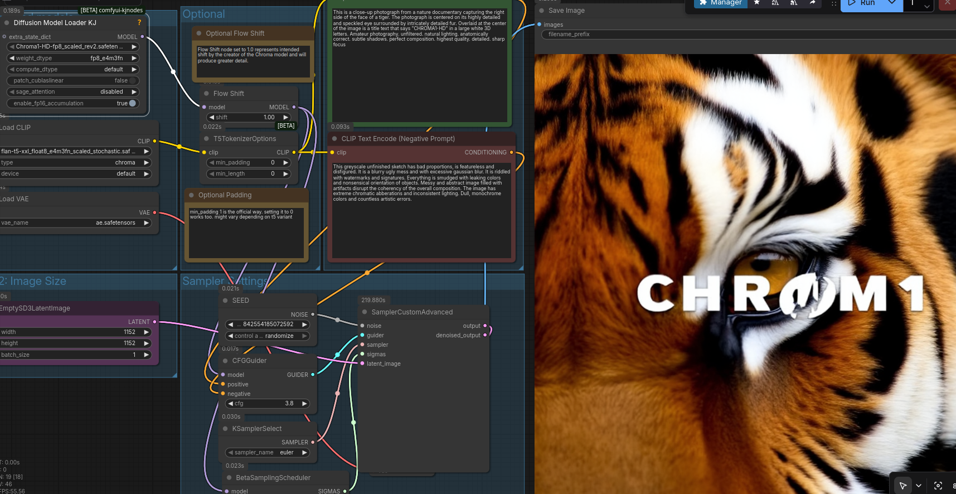Open the sampler_name euler combo
This screenshot has height=494, width=956.
pyautogui.click(x=268, y=452)
